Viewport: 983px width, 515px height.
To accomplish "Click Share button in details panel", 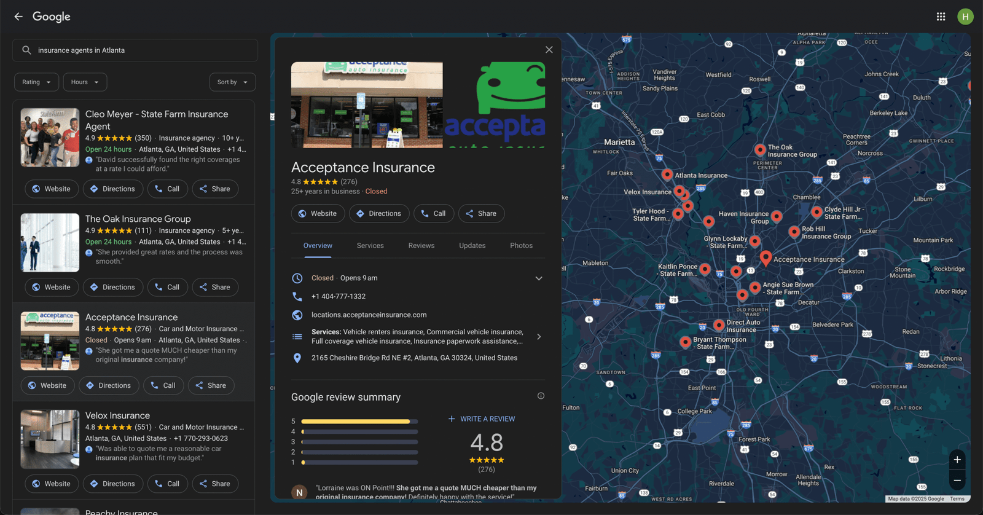I will [x=481, y=214].
